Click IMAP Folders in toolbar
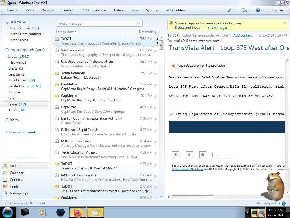 coord(175,10)
